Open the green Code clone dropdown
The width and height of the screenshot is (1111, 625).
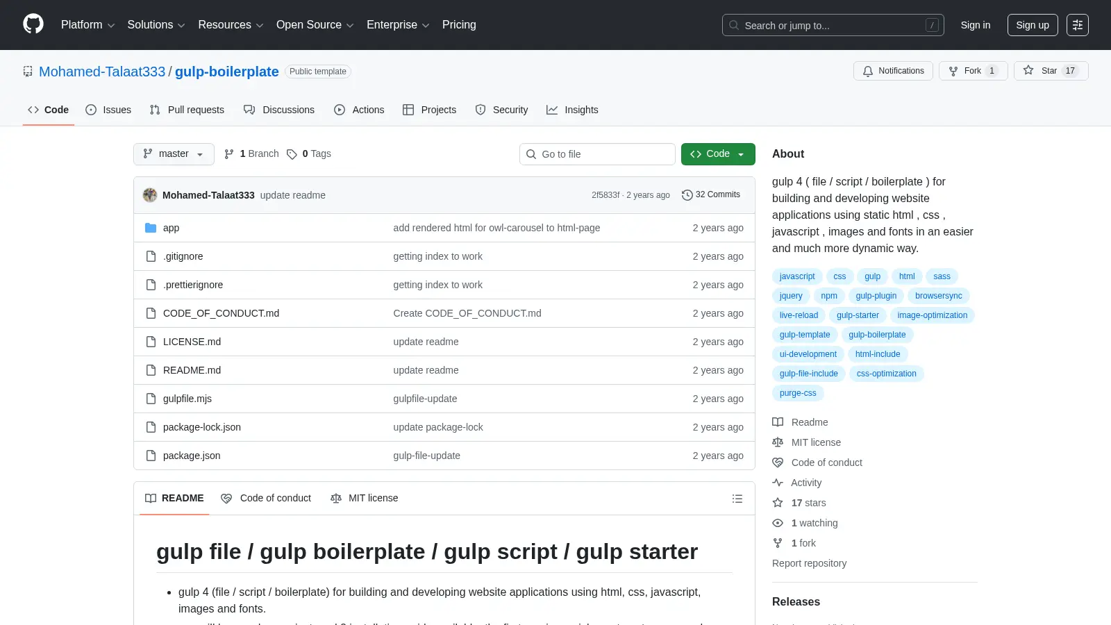click(718, 154)
